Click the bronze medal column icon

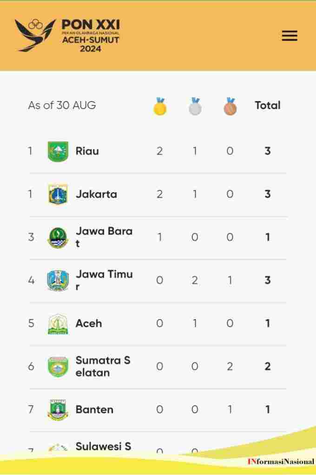(230, 106)
